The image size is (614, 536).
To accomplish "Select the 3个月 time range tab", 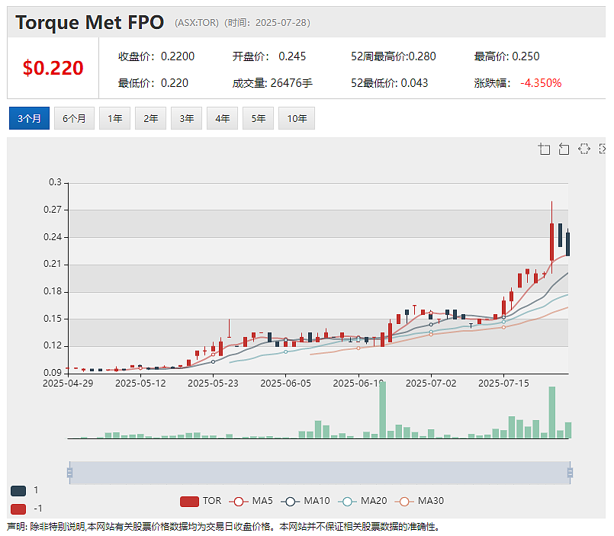I will tap(30, 118).
